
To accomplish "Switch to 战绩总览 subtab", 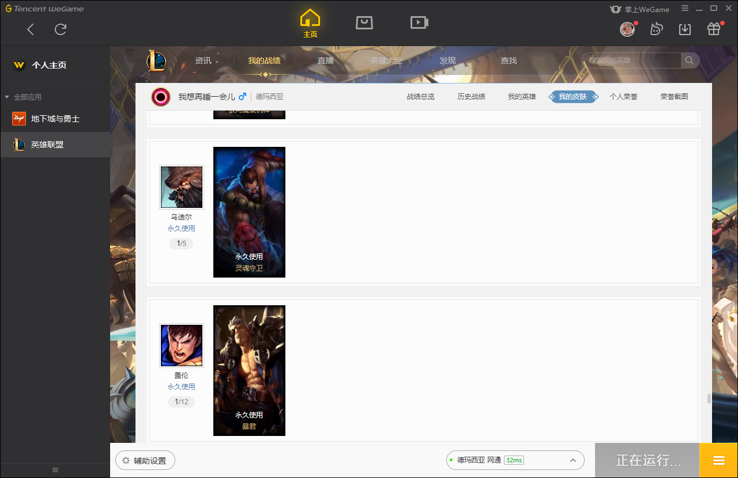I will (420, 97).
